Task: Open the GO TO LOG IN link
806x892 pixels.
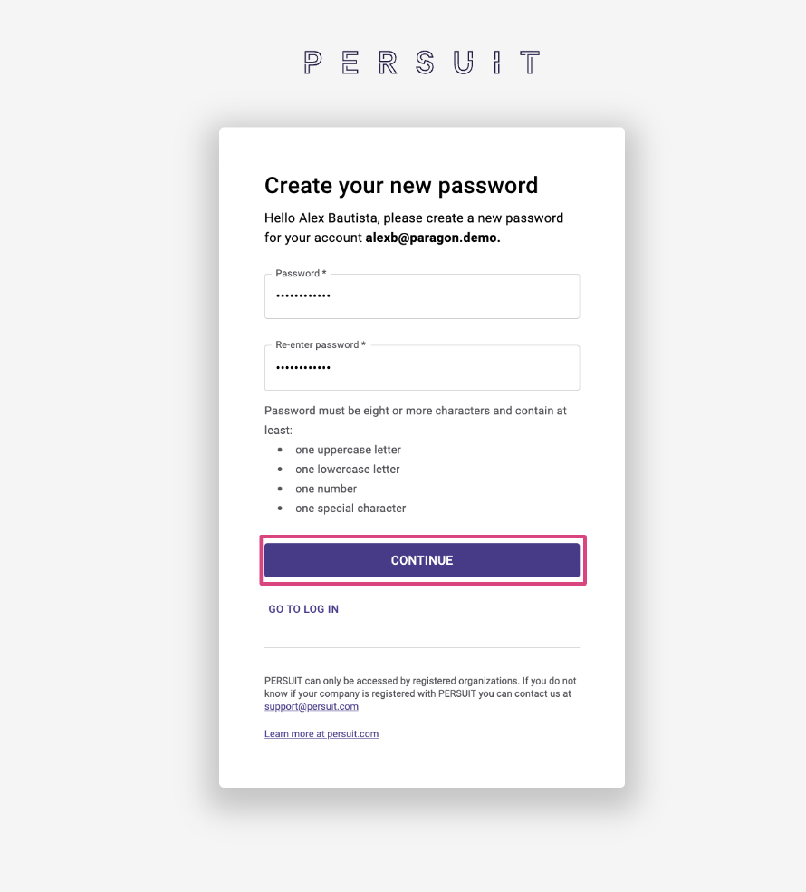Action: (303, 609)
